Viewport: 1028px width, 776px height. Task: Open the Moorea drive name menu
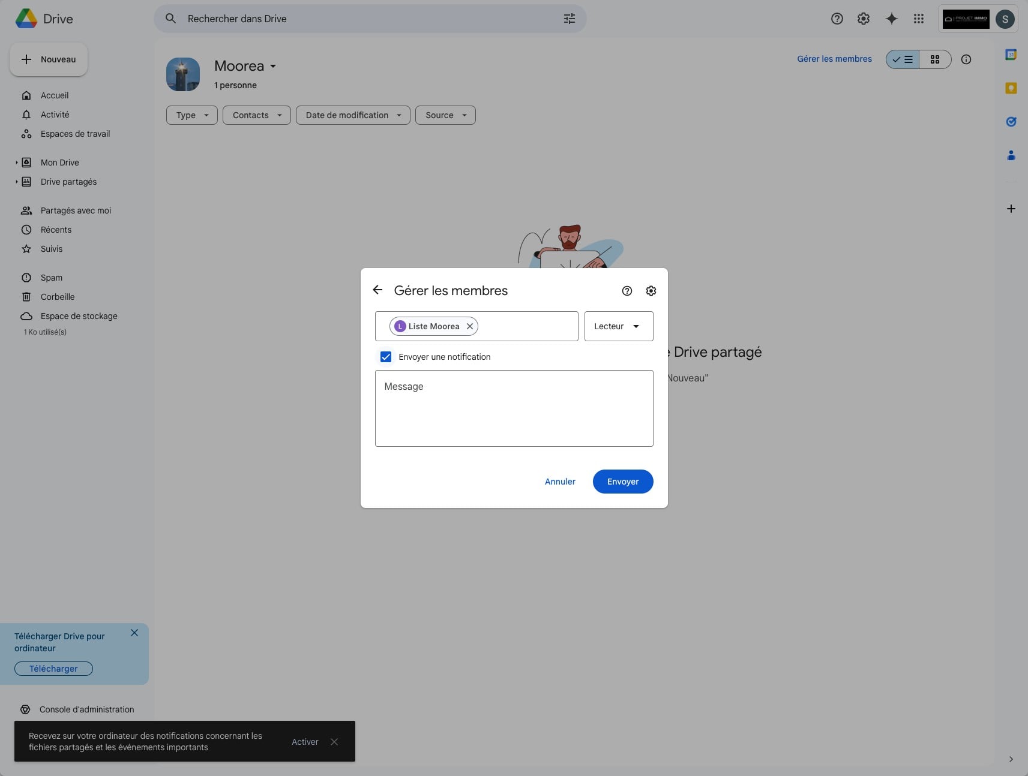coord(274,66)
